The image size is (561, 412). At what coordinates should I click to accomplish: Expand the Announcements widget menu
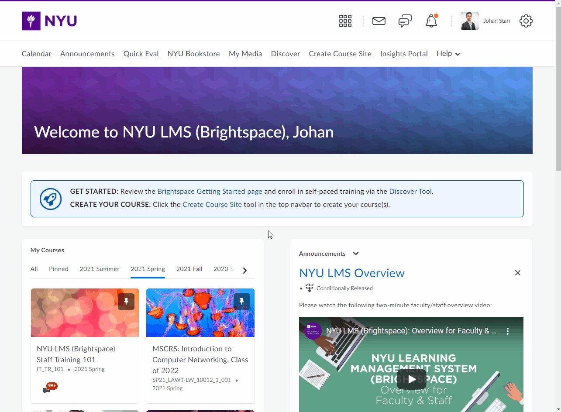coord(356,254)
